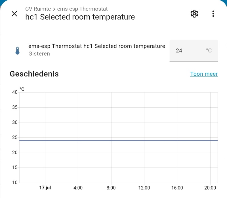
Task: Open entity settings via gear icon
Action: [x=194, y=14]
